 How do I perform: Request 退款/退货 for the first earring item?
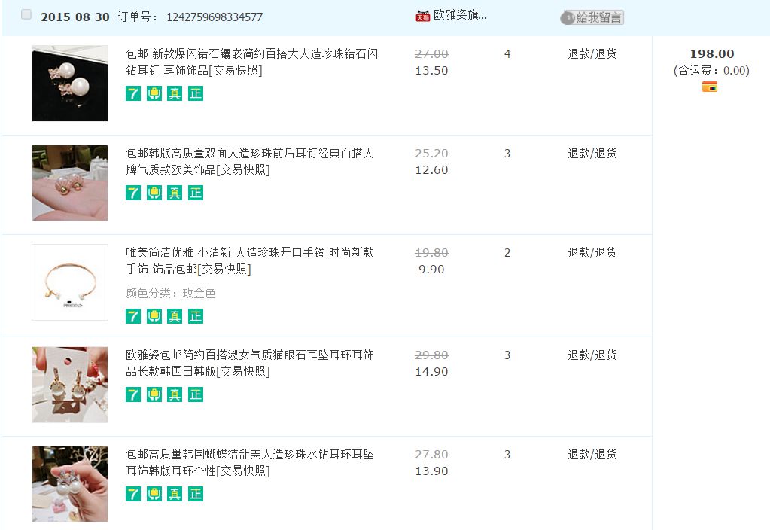point(592,54)
